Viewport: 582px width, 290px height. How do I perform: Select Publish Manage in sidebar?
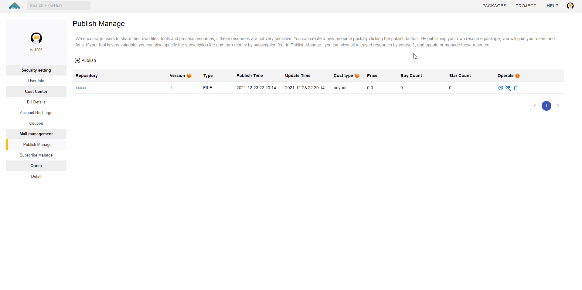coord(36,144)
